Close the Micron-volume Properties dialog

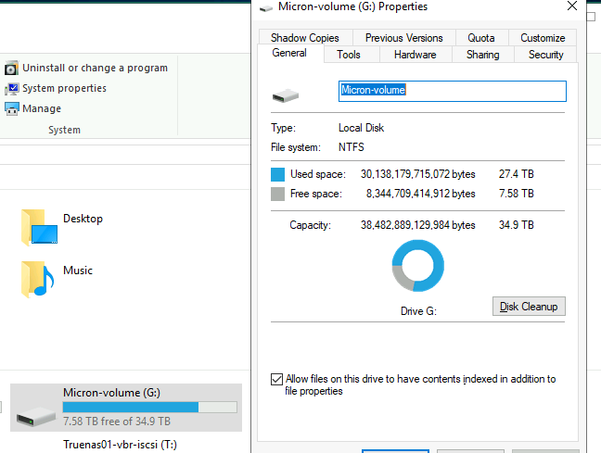tap(572, 6)
